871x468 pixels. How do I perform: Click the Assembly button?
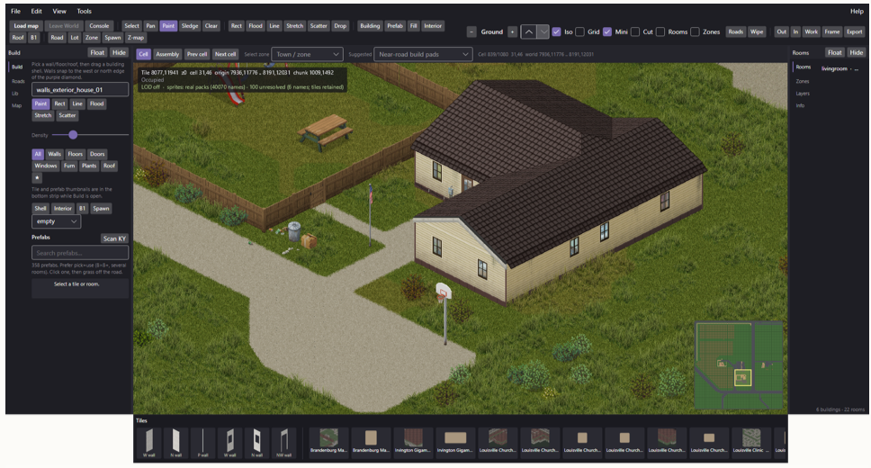pyautogui.click(x=167, y=54)
